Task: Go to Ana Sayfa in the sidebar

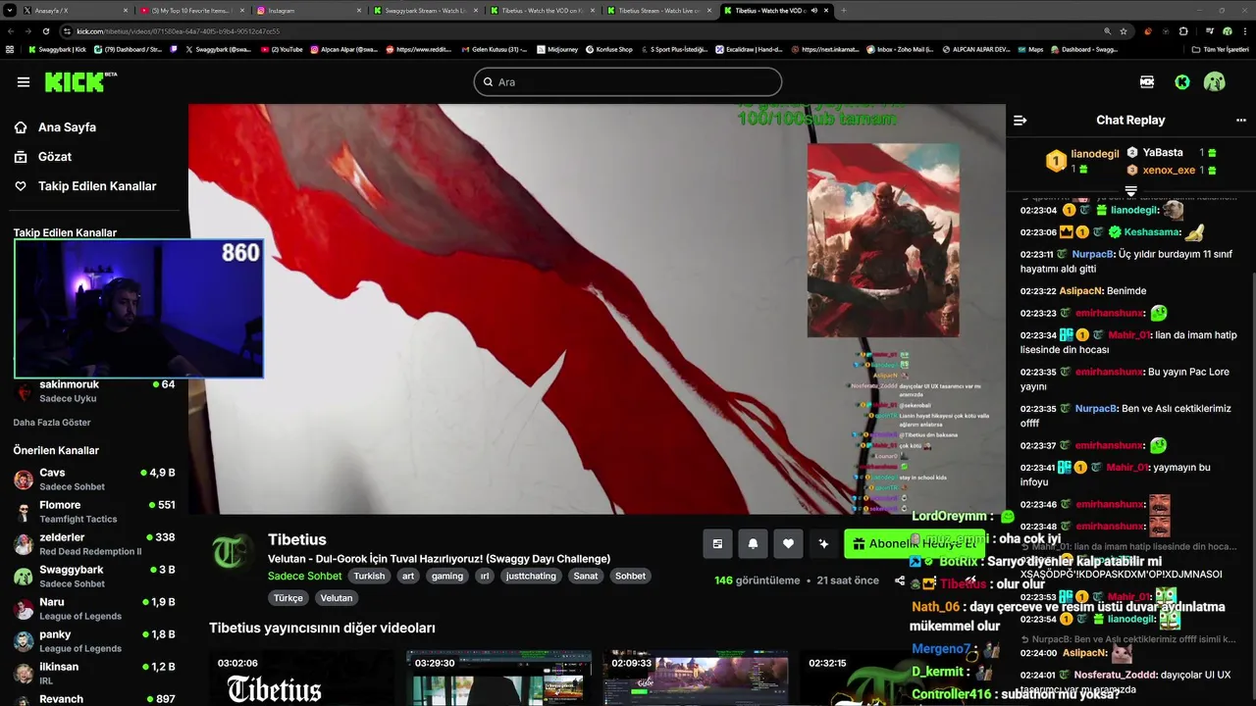Action: [55, 127]
